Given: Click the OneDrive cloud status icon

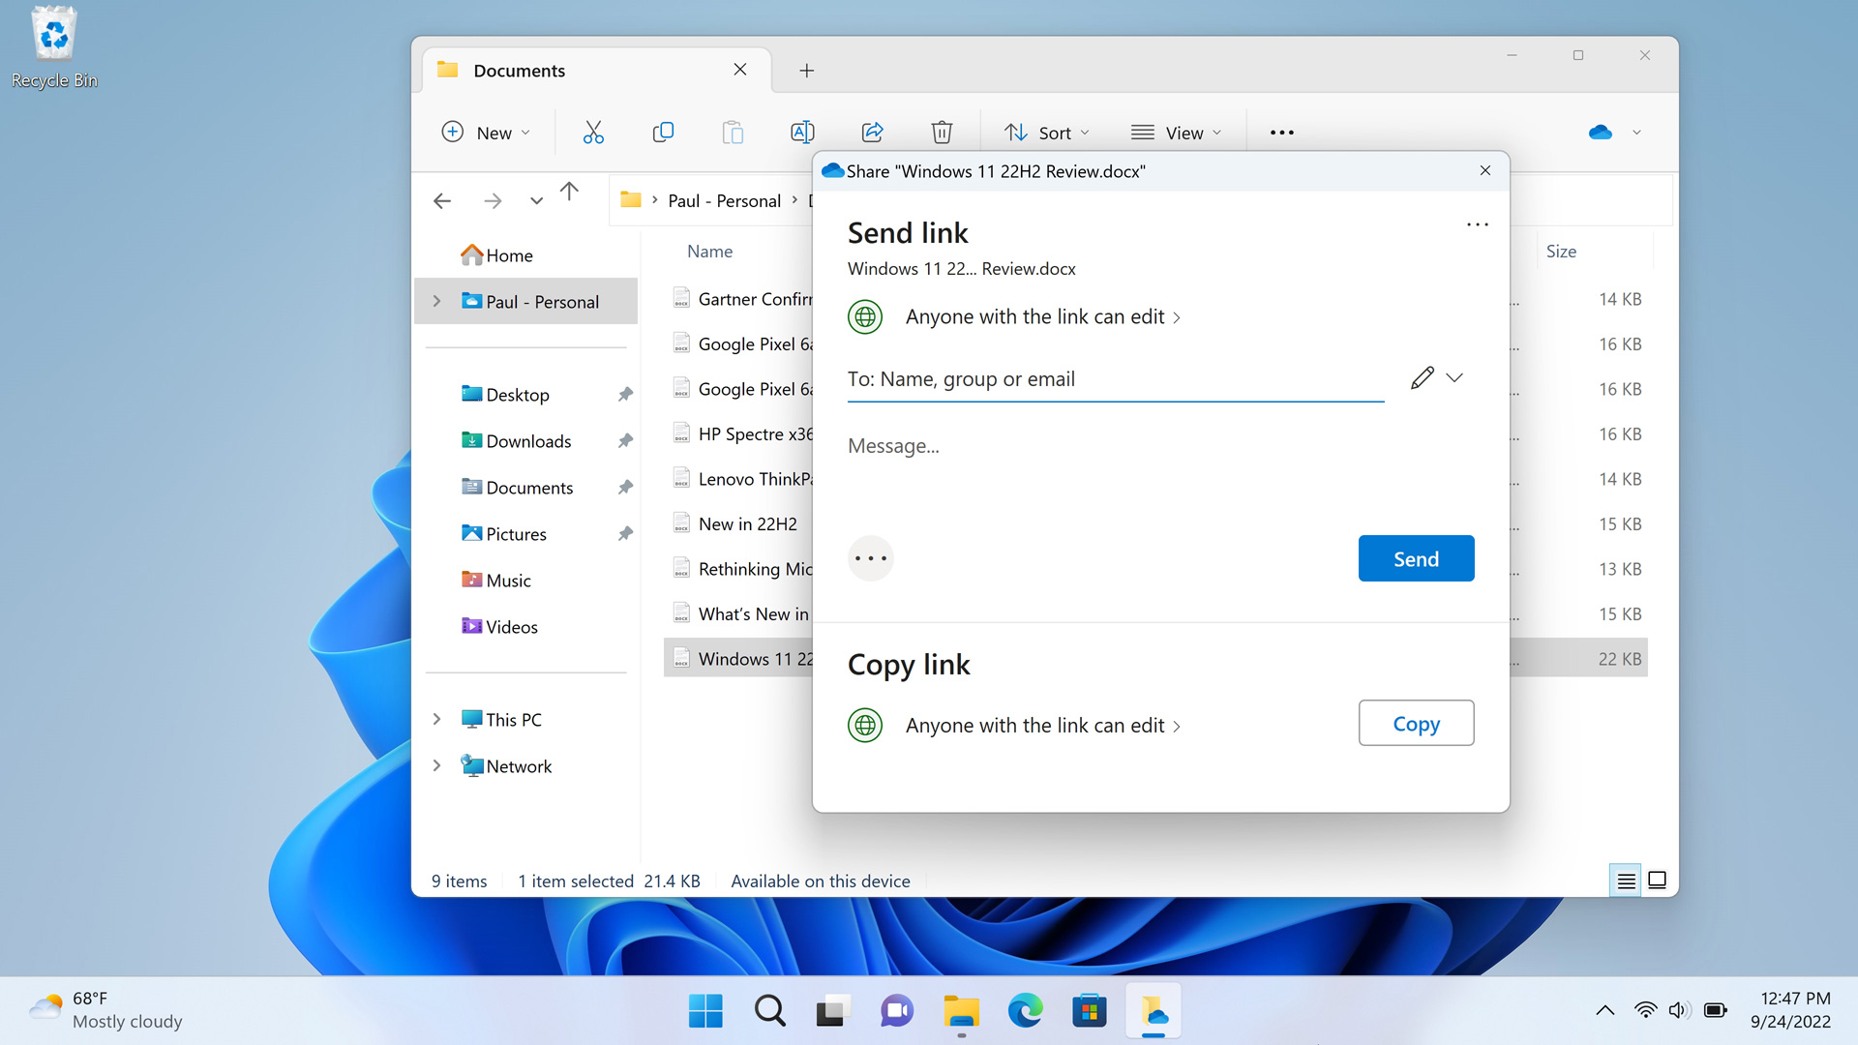Looking at the screenshot, I should pyautogui.click(x=1601, y=133).
